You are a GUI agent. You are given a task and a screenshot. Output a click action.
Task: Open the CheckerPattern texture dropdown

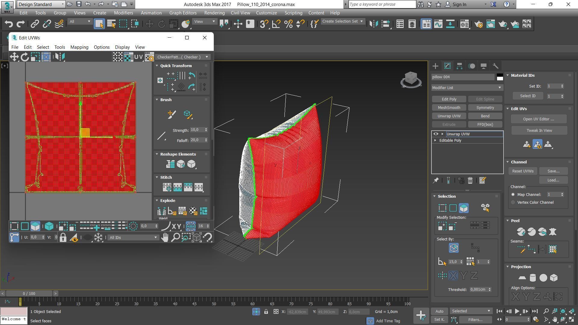click(182, 57)
